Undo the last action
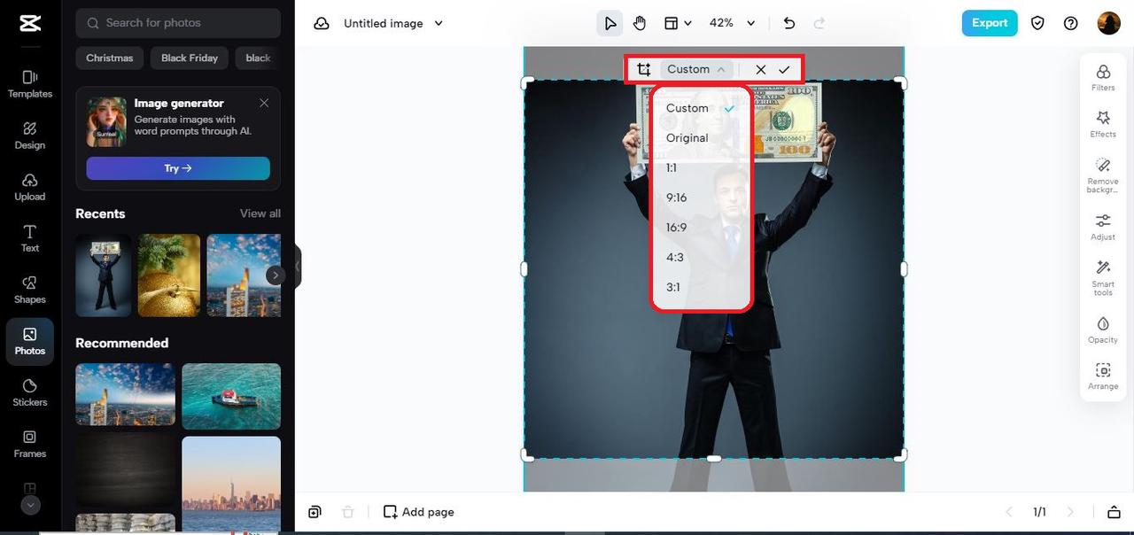This screenshot has width=1134, height=535. tap(789, 23)
